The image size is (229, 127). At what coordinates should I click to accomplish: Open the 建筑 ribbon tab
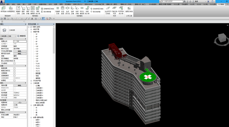click(x=8, y=4)
